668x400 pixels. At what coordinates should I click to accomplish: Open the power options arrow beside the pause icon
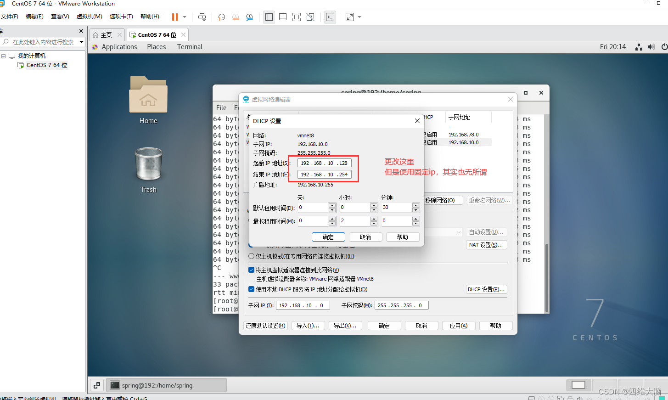[185, 17]
